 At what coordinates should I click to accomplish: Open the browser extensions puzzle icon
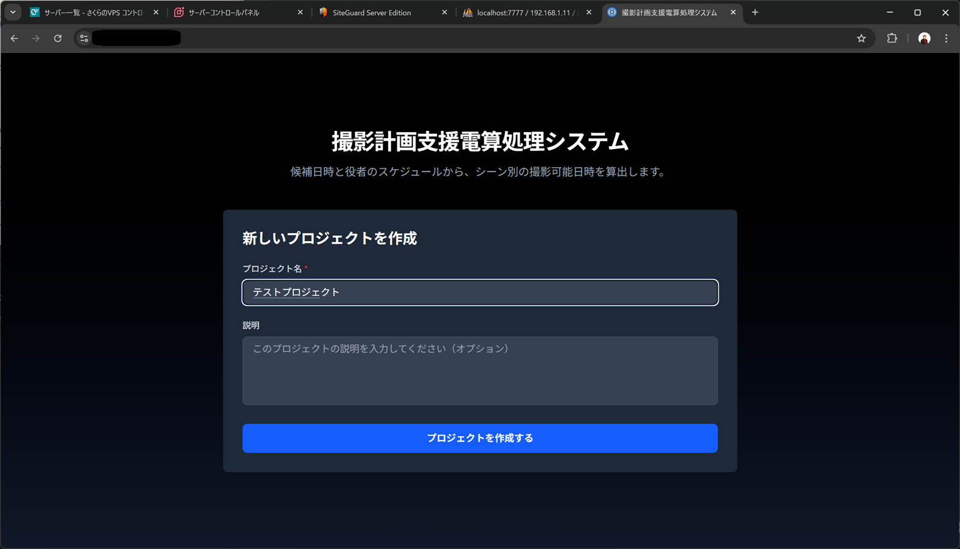pyautogui.click(x=891, y=38)
